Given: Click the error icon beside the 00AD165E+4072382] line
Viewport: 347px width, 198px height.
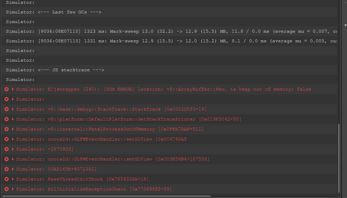Looking at the screenshot, I should tap(7, 169).
